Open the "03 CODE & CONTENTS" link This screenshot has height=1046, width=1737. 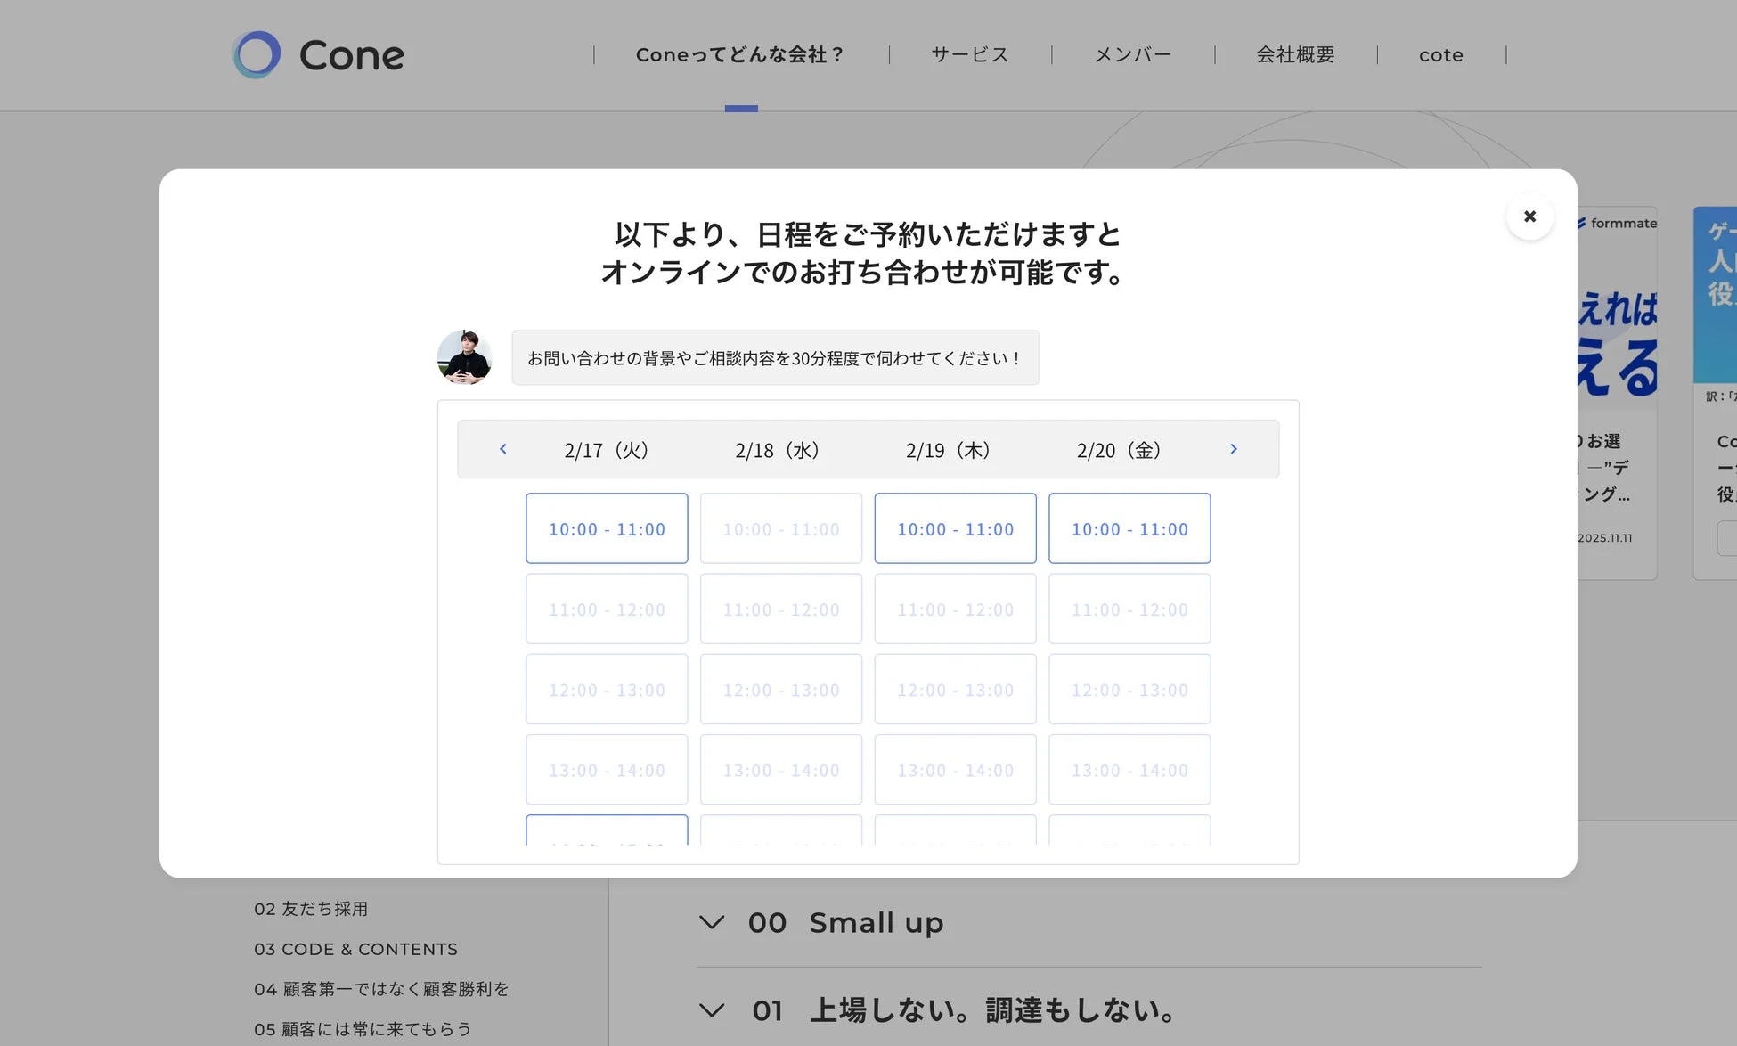[355, 949]
